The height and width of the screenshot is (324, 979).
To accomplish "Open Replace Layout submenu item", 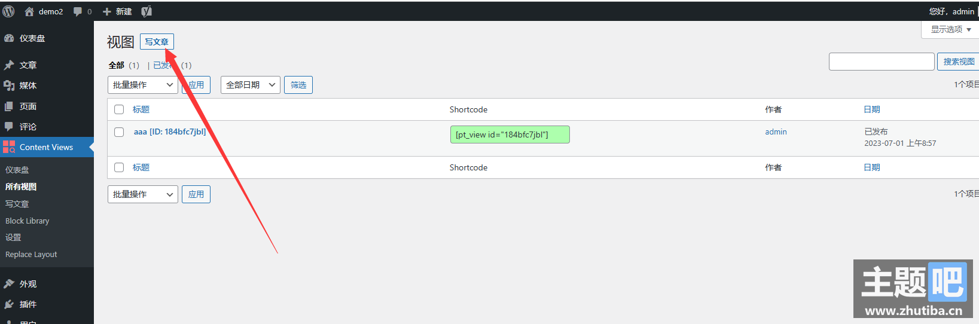I will (31, 254).
